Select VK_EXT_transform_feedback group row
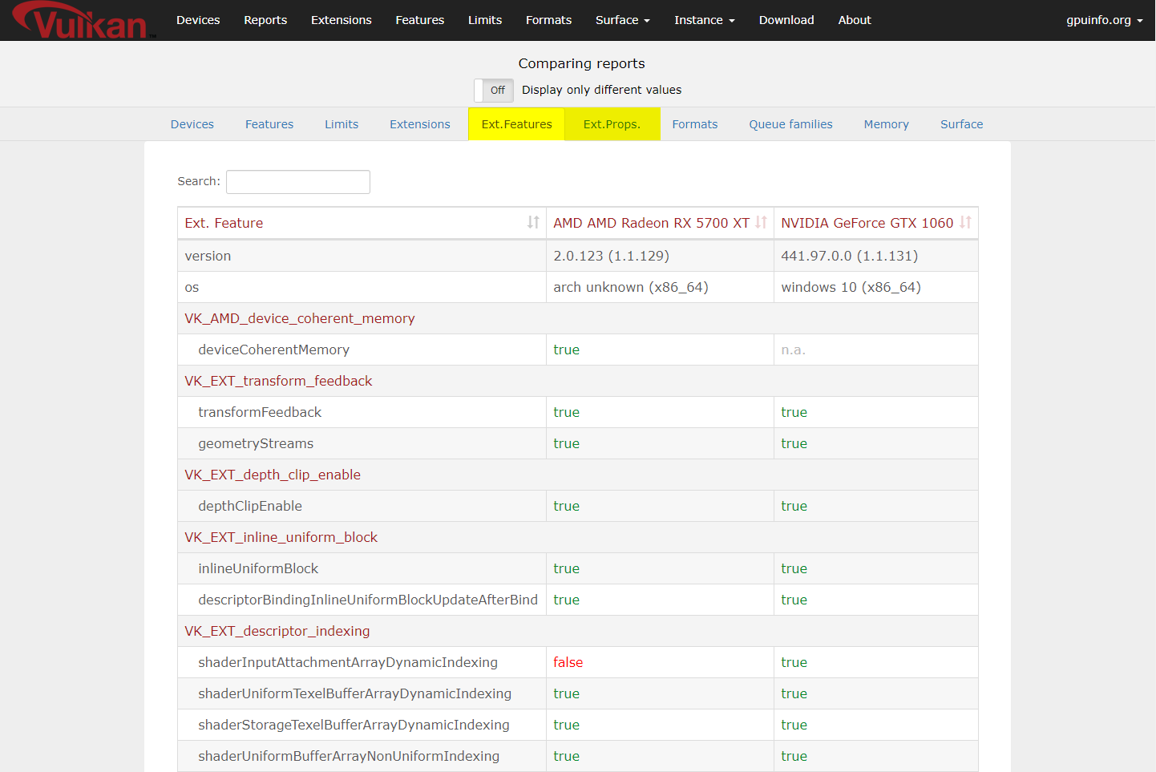 click(578, 381)
